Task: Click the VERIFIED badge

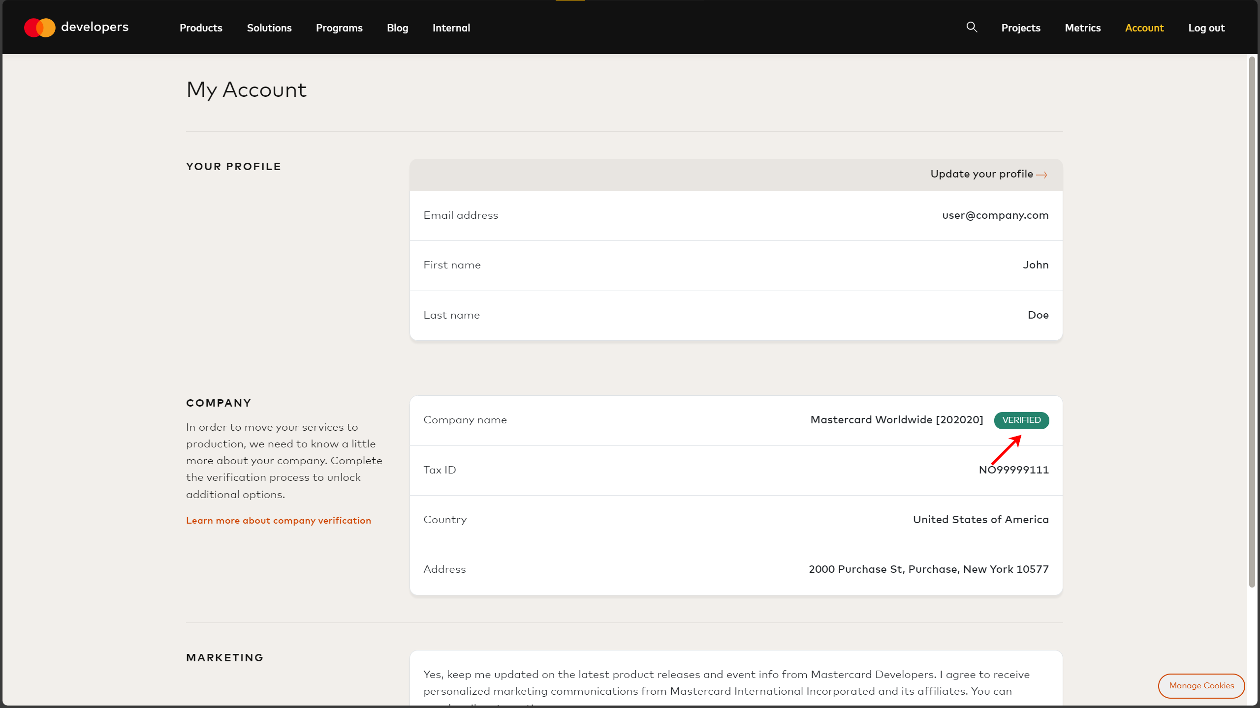Action: coord(1021,420)
